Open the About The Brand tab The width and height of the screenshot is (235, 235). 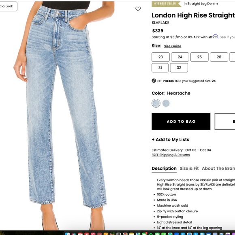(x=218, y=168)
